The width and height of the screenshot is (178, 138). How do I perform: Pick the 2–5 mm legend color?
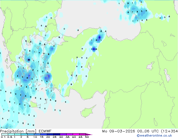click(24, 134)
